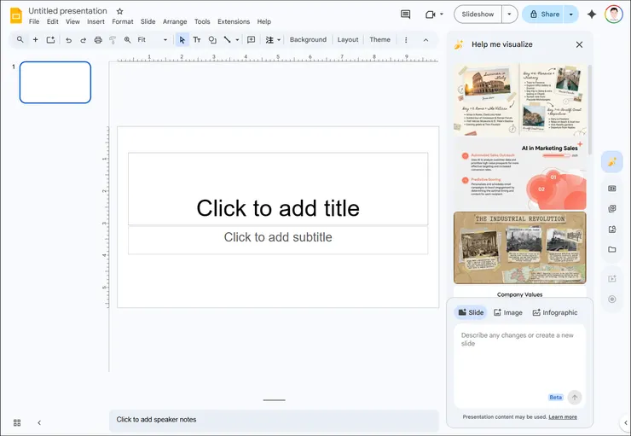Follow the Learn more link

(563, 417)
